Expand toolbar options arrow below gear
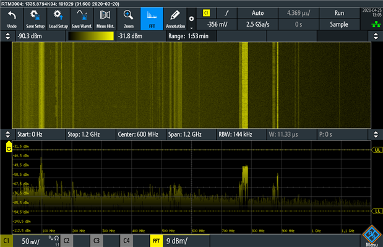Screen dimensions: 383x247 click(192, 28)
